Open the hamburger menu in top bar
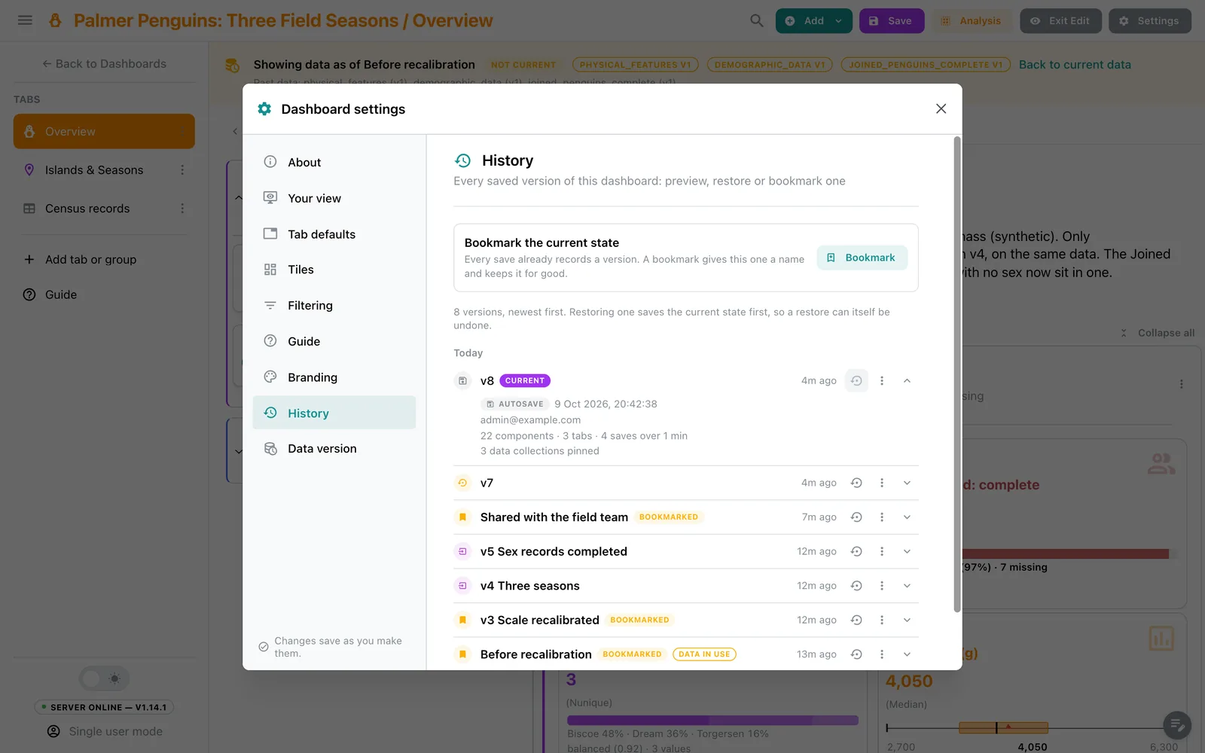This screenshot has height=753, width=1205. (25, 20)
